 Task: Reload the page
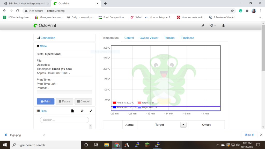(x=18, y=11)
